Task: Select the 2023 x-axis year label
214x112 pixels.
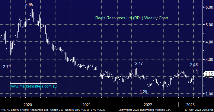Action: [190, 105]
